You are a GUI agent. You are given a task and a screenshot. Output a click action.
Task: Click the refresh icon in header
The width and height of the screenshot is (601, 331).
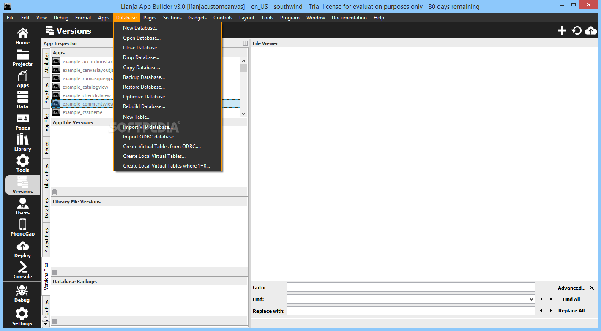(576, 30)
